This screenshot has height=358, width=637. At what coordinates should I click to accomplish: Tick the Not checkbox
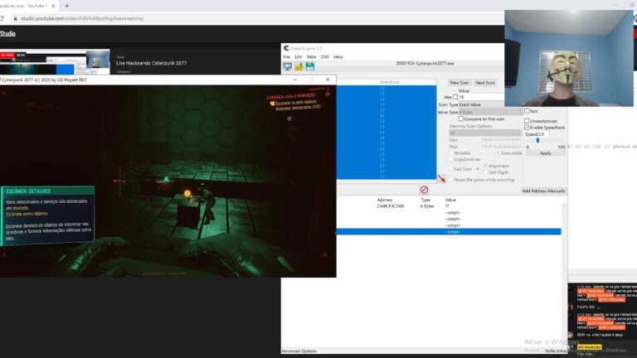coord(527,111)
